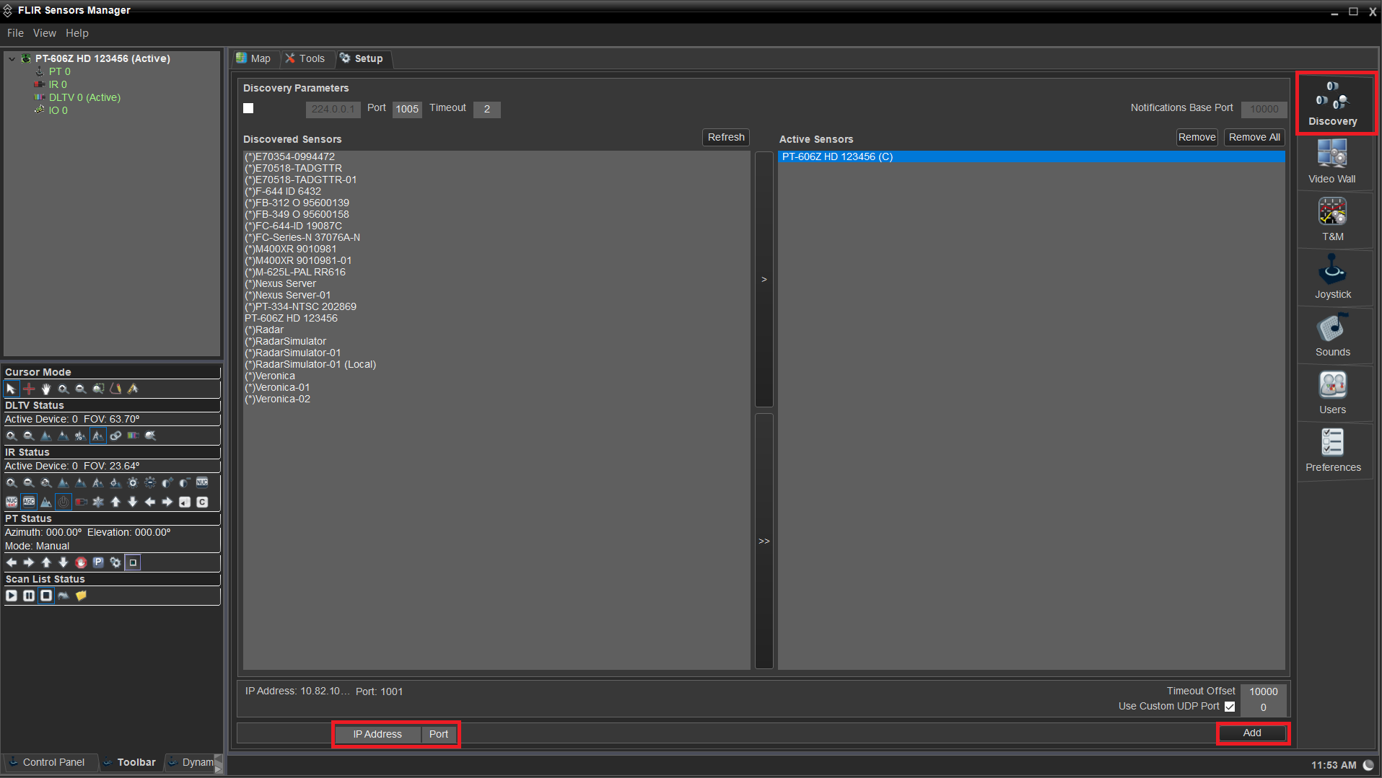1382x778 pixels.
Task: Stop the scan list
Action: click(x=46, y=596)
